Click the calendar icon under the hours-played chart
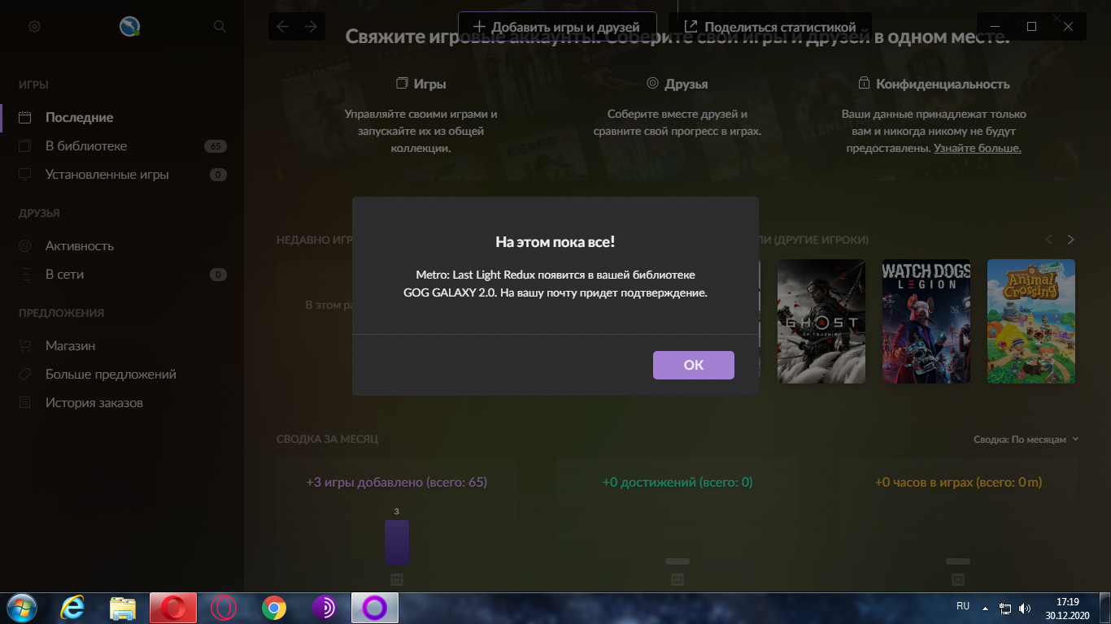This screenshot has width=1111, height=624. click(x=958, y=579)
